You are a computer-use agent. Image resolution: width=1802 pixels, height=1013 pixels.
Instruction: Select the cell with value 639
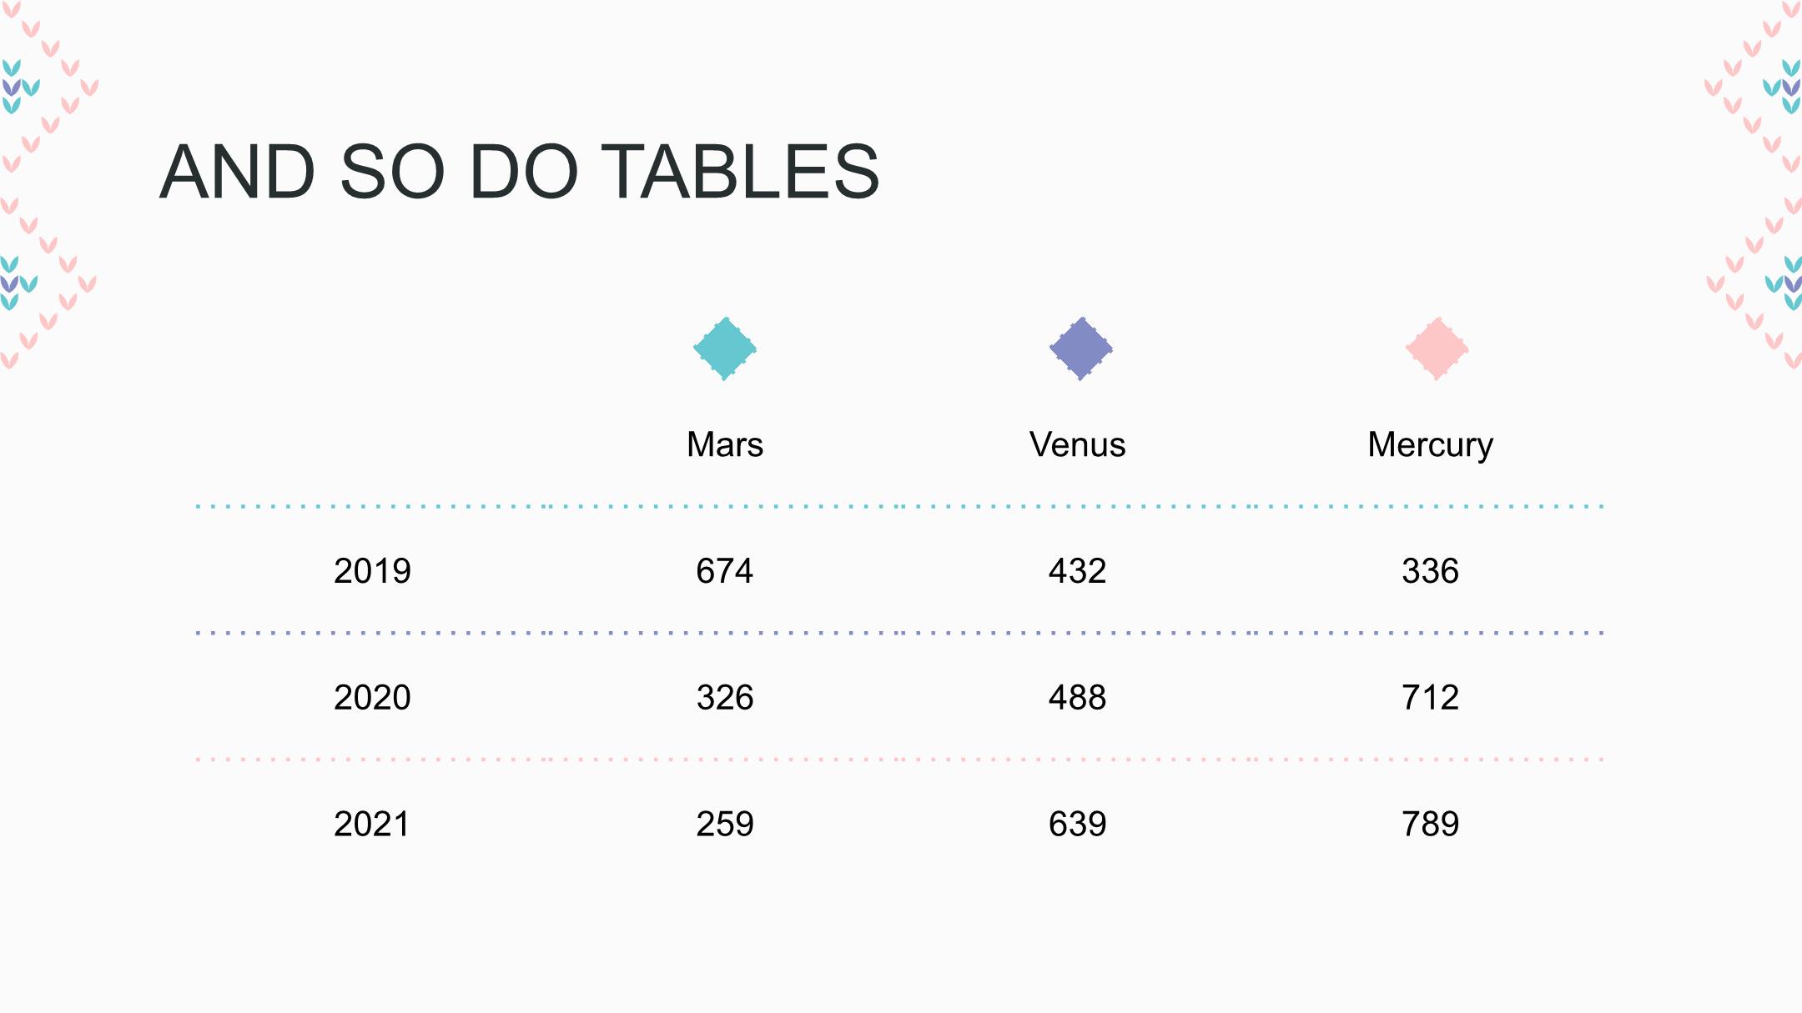[x=1078, y=825]
